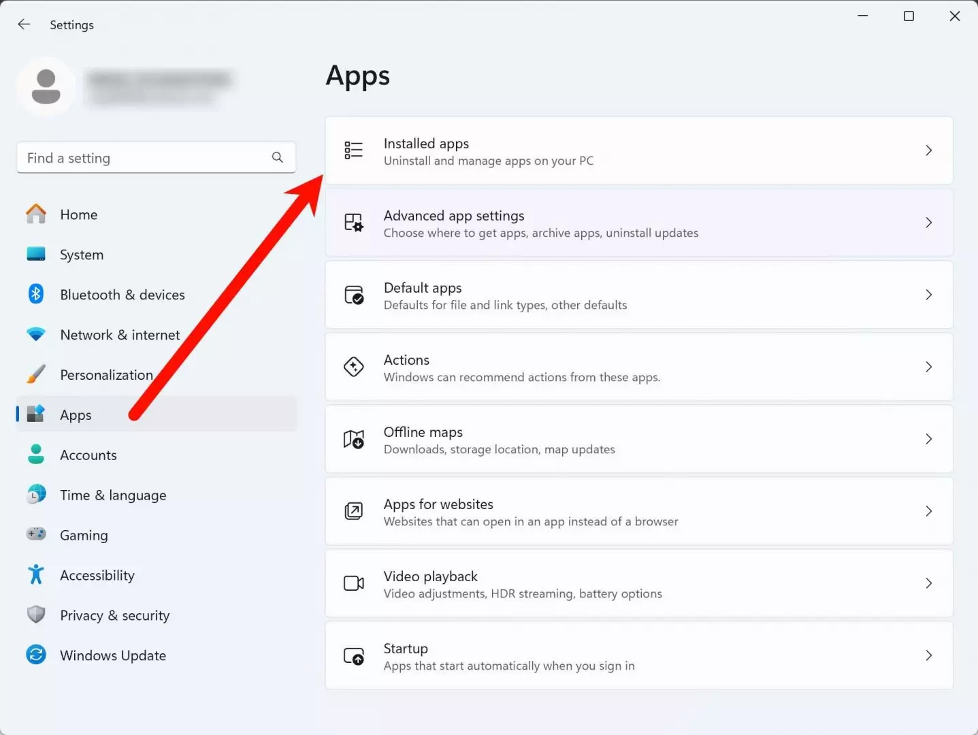
Task: Open Offline maps page
Action: click(x=639, y=439)
